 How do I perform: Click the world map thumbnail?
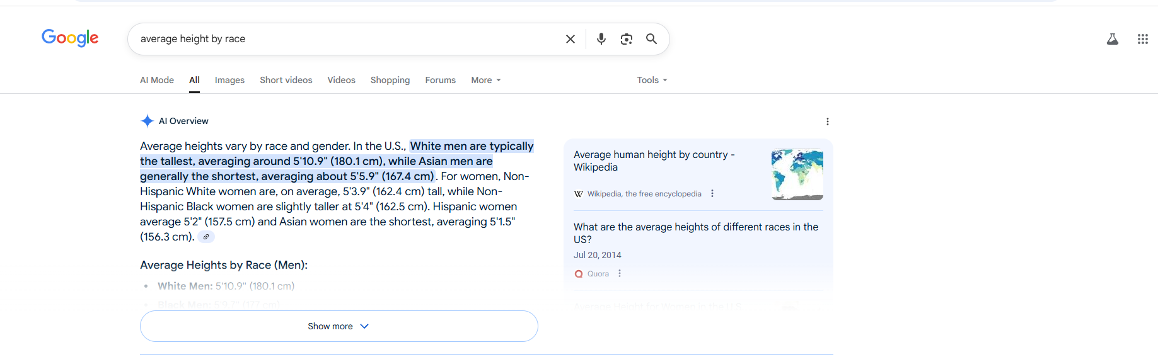pyautogui.click(x=797, y=174)
